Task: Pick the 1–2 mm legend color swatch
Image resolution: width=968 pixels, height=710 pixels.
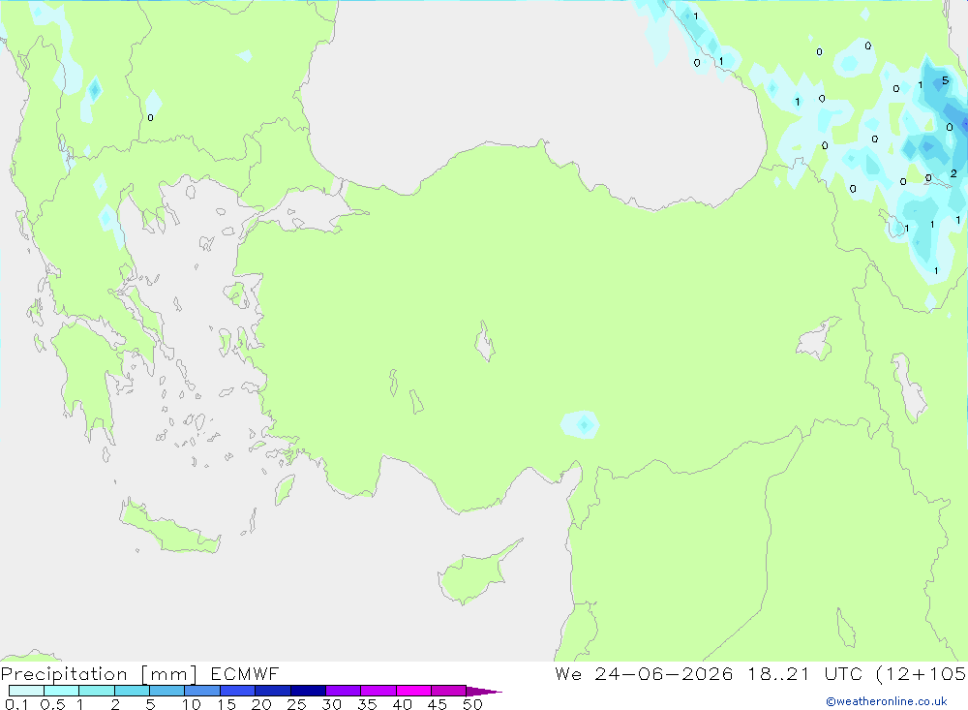Action: point(97,691)
